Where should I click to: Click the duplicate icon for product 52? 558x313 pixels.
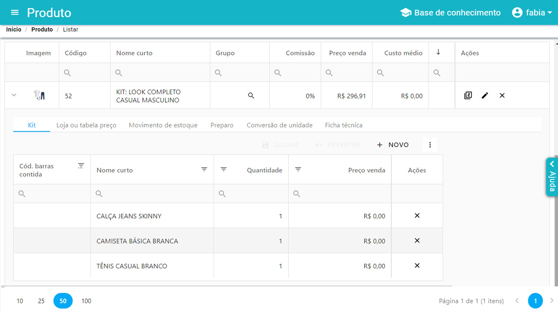[x=468, y=96]
